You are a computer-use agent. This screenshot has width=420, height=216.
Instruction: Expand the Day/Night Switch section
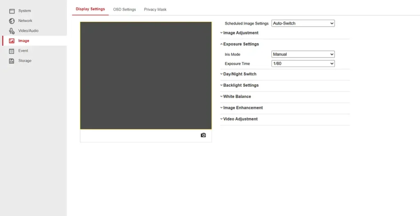240,74
